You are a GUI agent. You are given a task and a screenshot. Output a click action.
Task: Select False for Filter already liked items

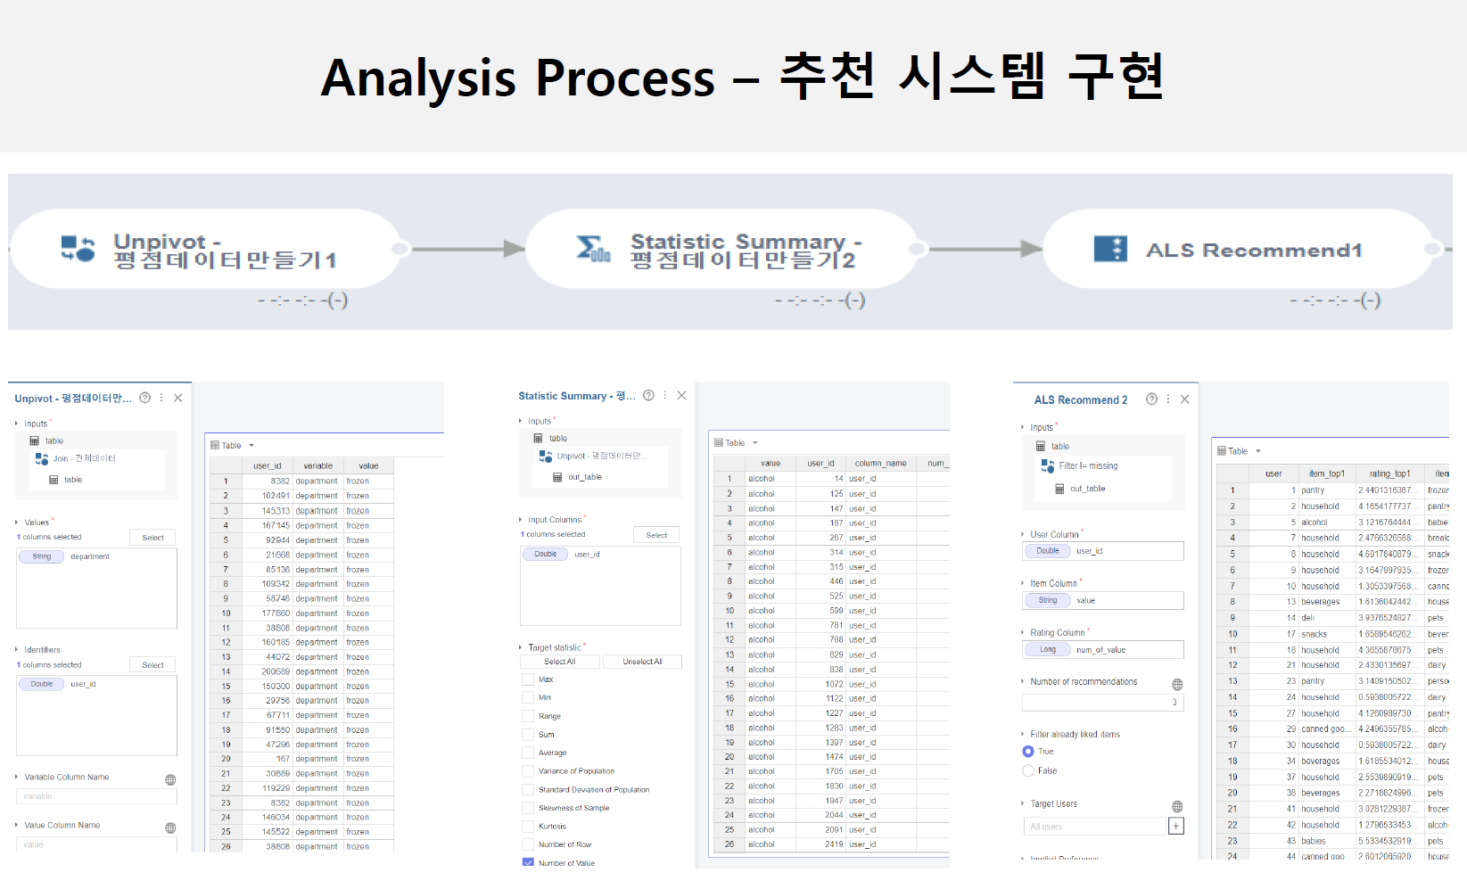(x=1028, y=770)
